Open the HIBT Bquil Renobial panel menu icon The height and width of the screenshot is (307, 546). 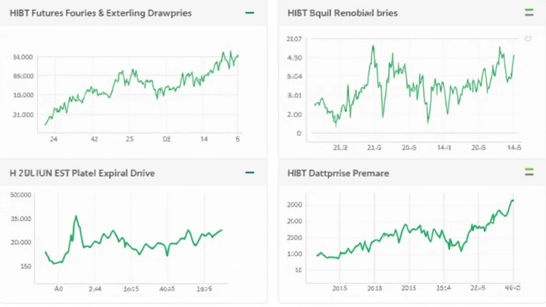(528, 12)
